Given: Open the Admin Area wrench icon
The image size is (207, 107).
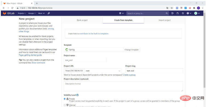Looking at the screenshot, I should (x=49, y=13).
